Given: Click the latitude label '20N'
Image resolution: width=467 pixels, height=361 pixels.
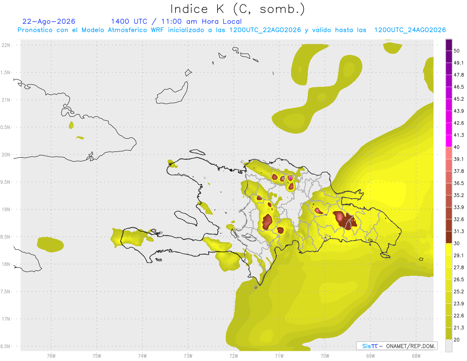Looking at the screenshot, I should [x=7, y=155].
